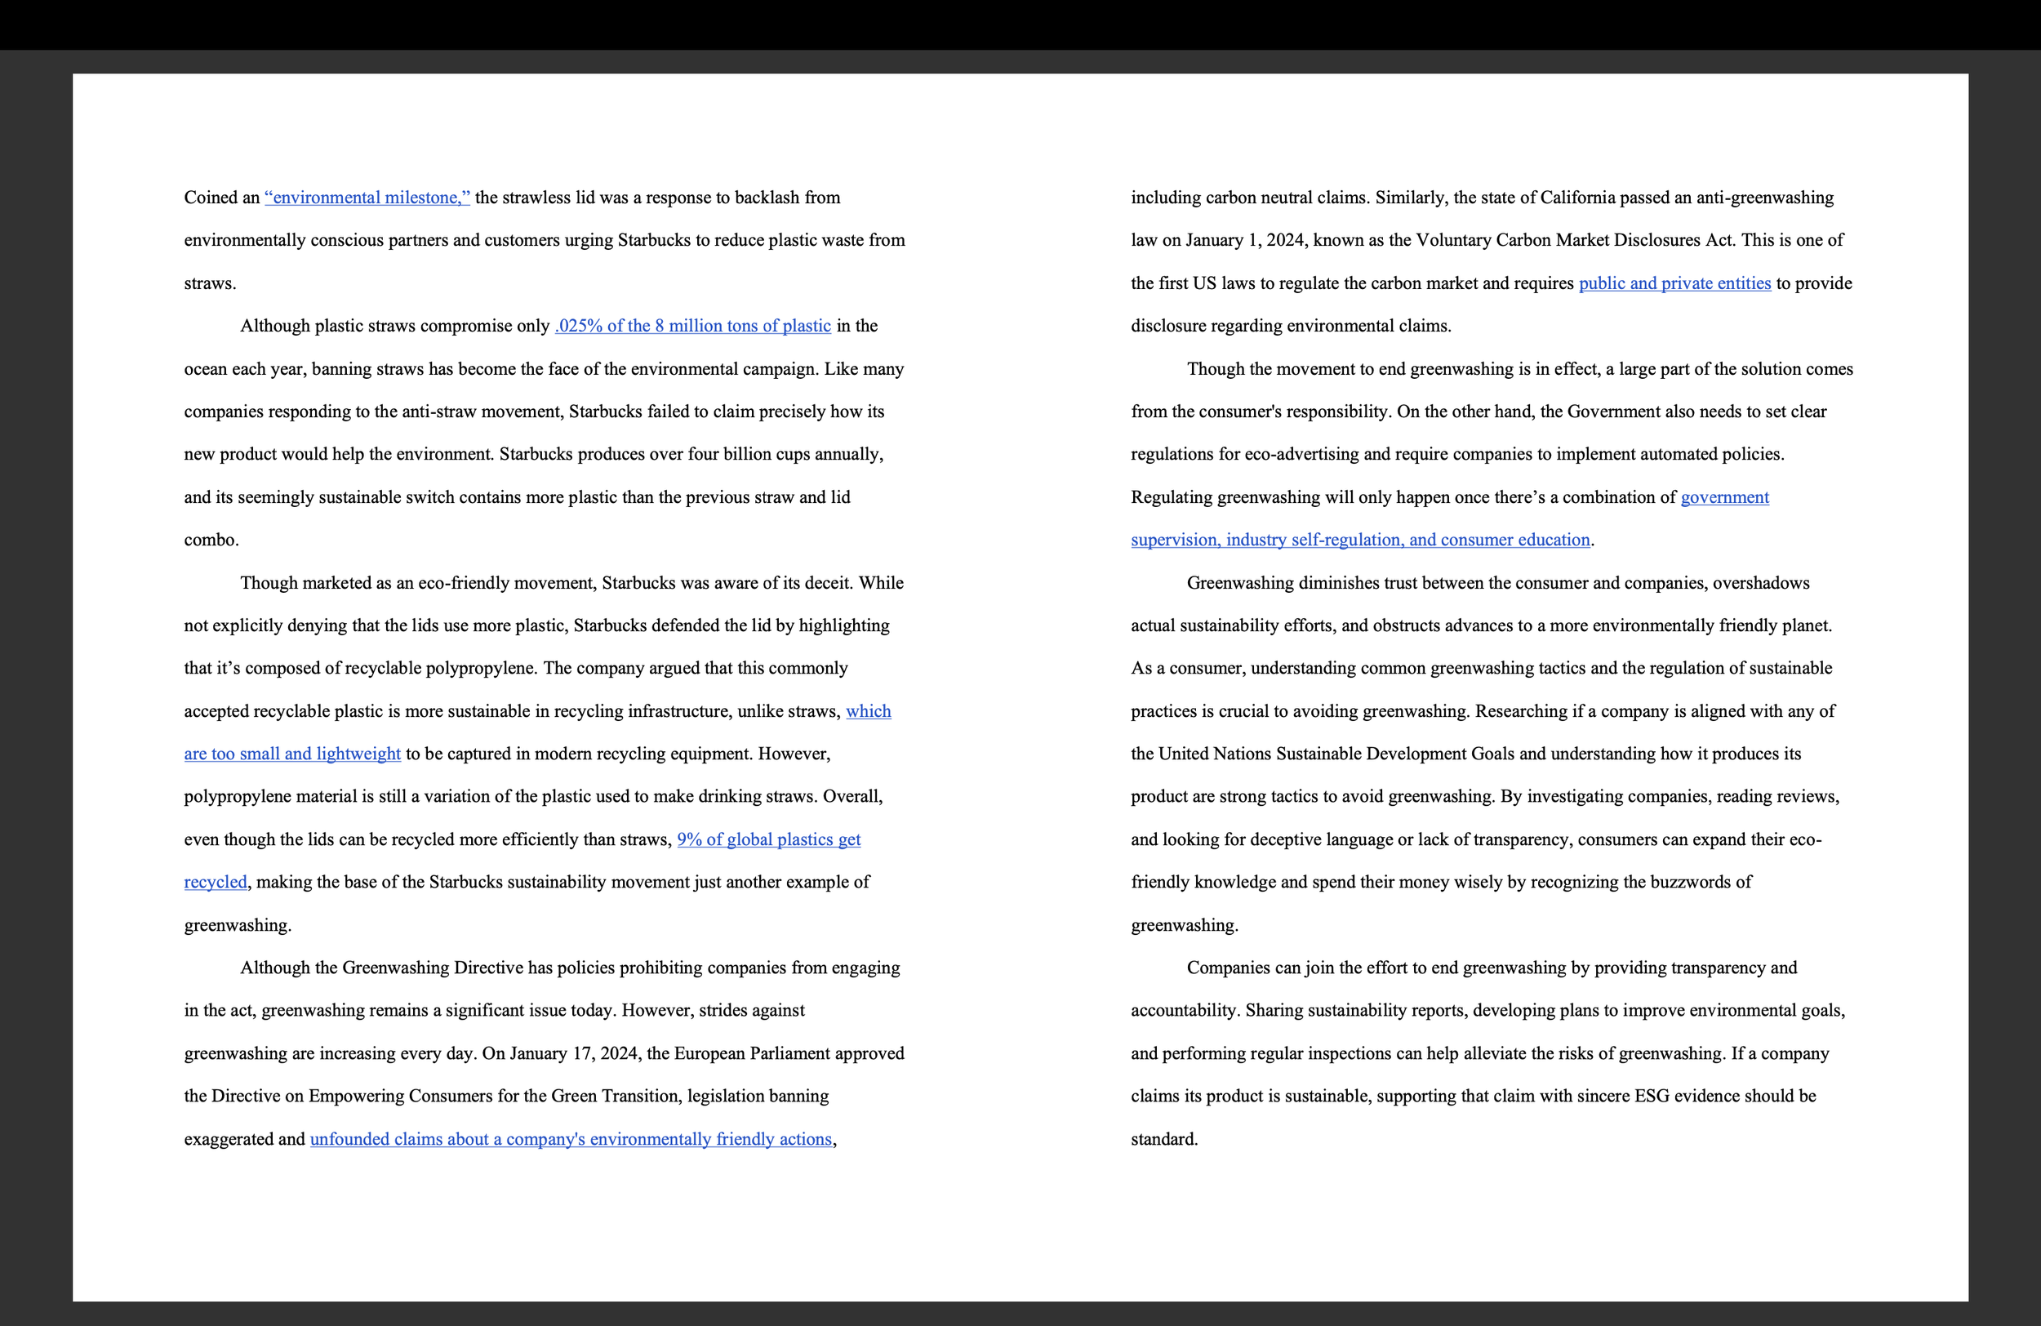Image resolution: width=2041 pixels, height=1326 pixels.
Task: Click the black bar above the document
Action: (x=1020, y=24)
